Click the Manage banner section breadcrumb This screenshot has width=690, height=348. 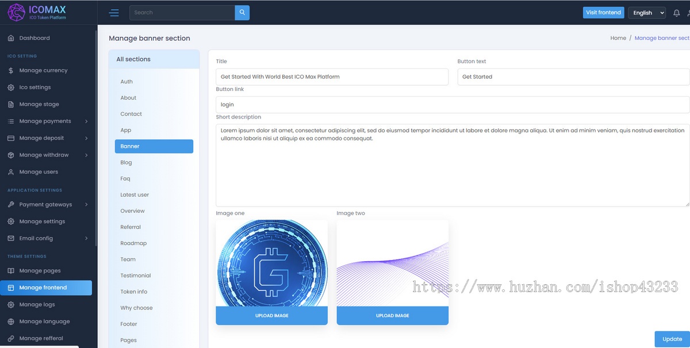662,38
